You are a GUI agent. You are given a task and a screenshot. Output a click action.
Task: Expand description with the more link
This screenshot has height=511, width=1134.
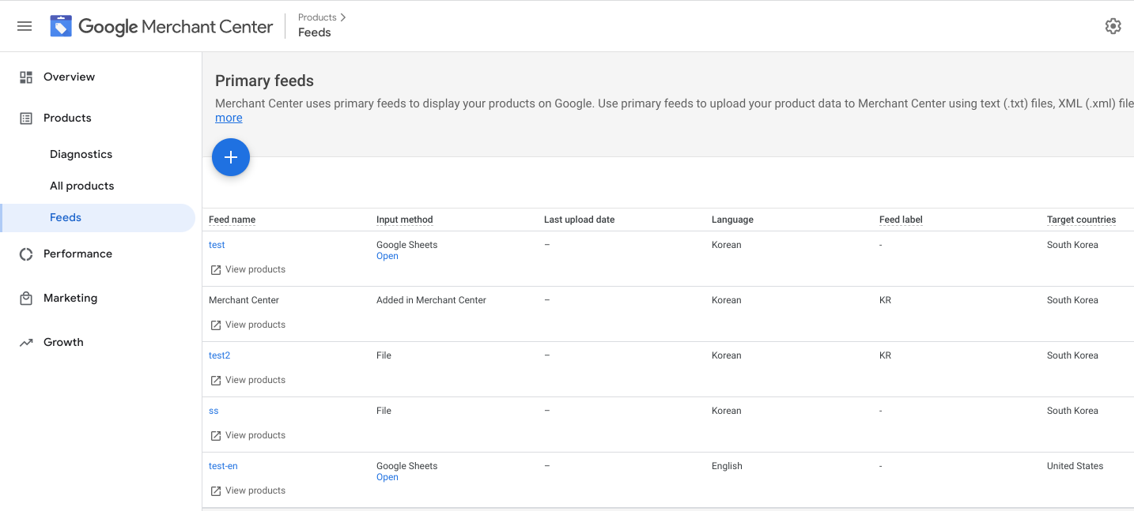coord(229,118)
